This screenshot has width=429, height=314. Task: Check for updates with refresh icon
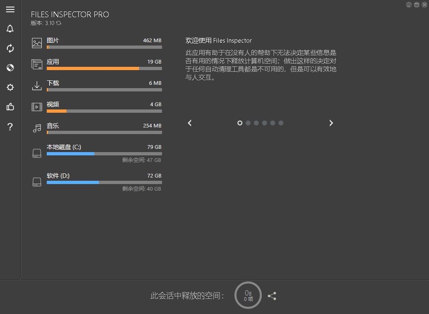click(10, 48)
